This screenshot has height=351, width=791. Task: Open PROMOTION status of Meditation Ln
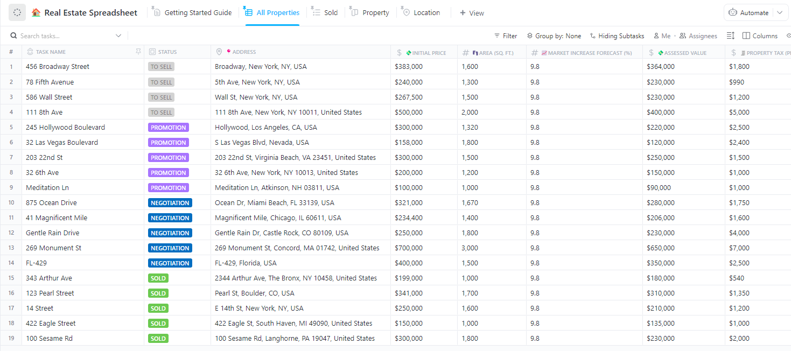tap(169, 188)
